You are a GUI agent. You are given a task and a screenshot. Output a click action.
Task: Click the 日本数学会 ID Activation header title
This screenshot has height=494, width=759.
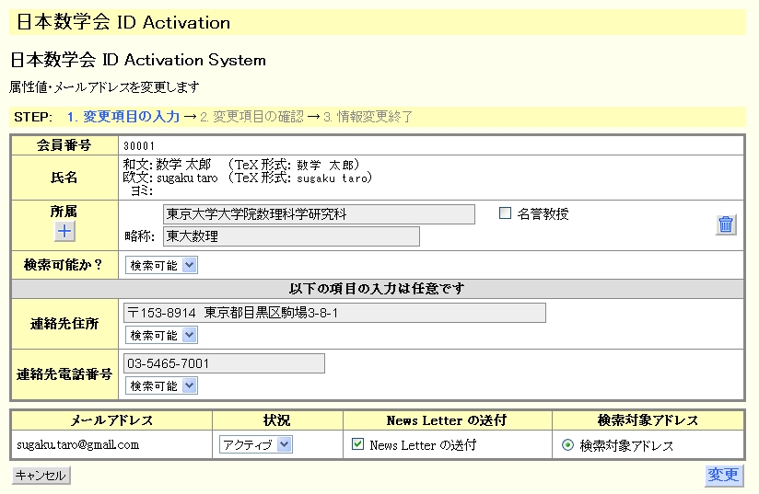coord(123,22)
